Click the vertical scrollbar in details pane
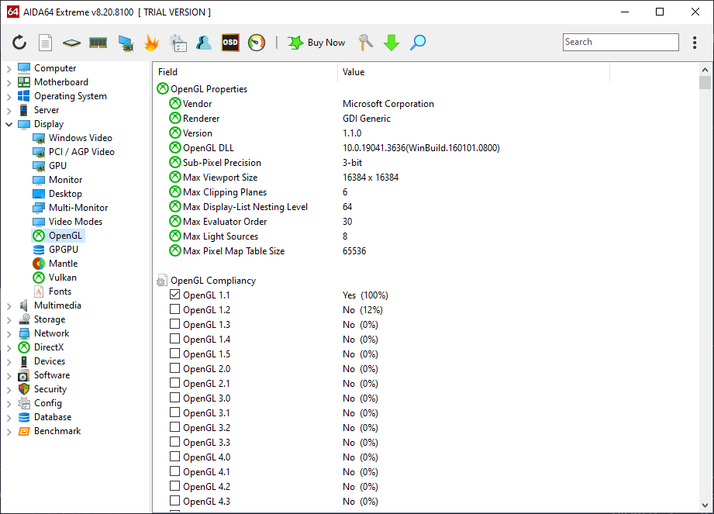The height and width of the screenshot is (514, 714). (704, 295)
